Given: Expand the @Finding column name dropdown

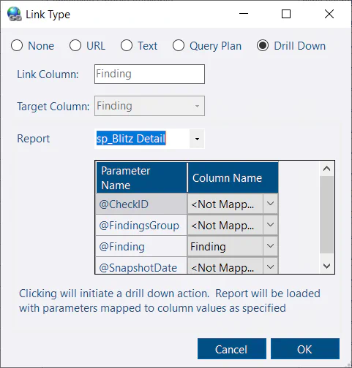Looking at the screenshot, I should [x=270, y=246].
